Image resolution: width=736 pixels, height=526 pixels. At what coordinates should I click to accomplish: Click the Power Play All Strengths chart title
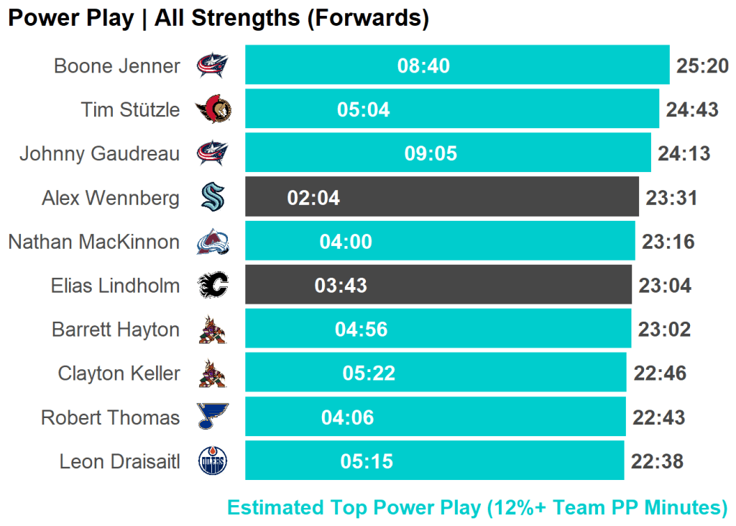[x=218, y=19]
